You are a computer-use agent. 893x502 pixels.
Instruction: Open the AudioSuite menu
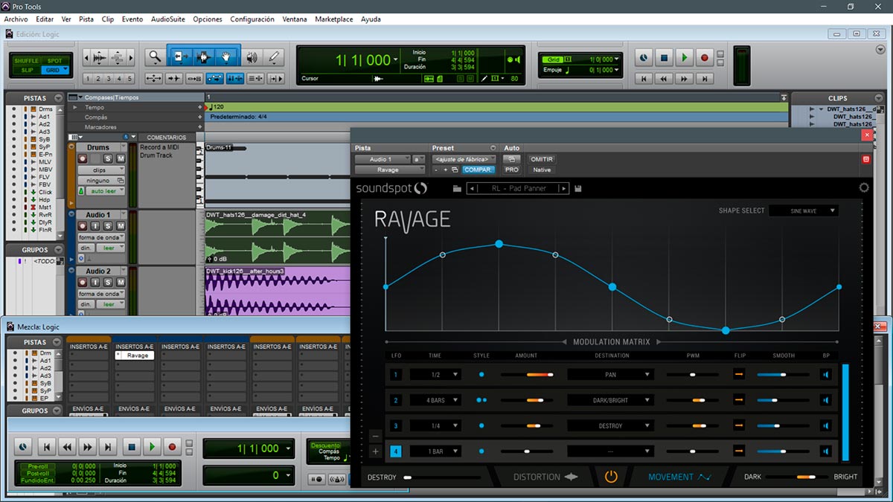(x=168, y=19)
